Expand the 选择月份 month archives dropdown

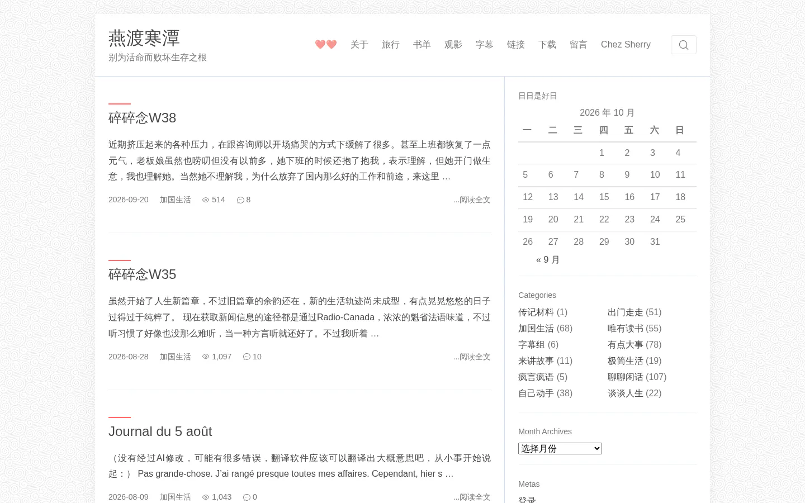pos(560,448)
